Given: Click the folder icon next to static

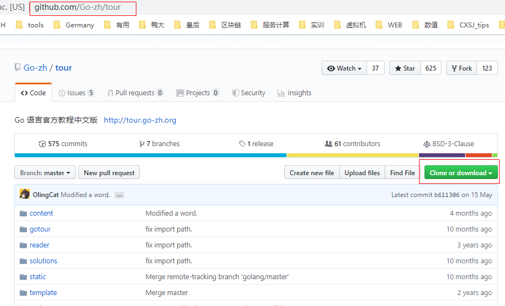Looking at the screenshot, I should click(x=23, y=277).
